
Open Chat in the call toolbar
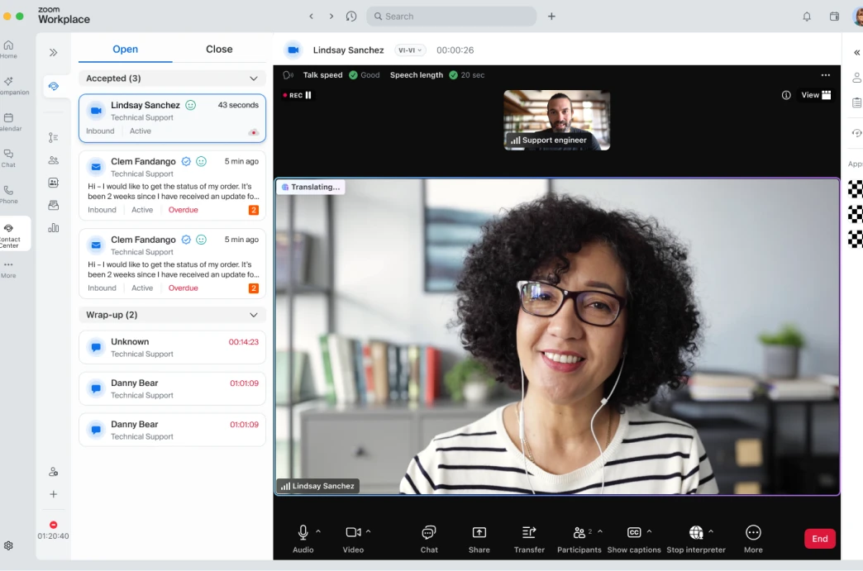pyautogui.click(x=429, y=539)
